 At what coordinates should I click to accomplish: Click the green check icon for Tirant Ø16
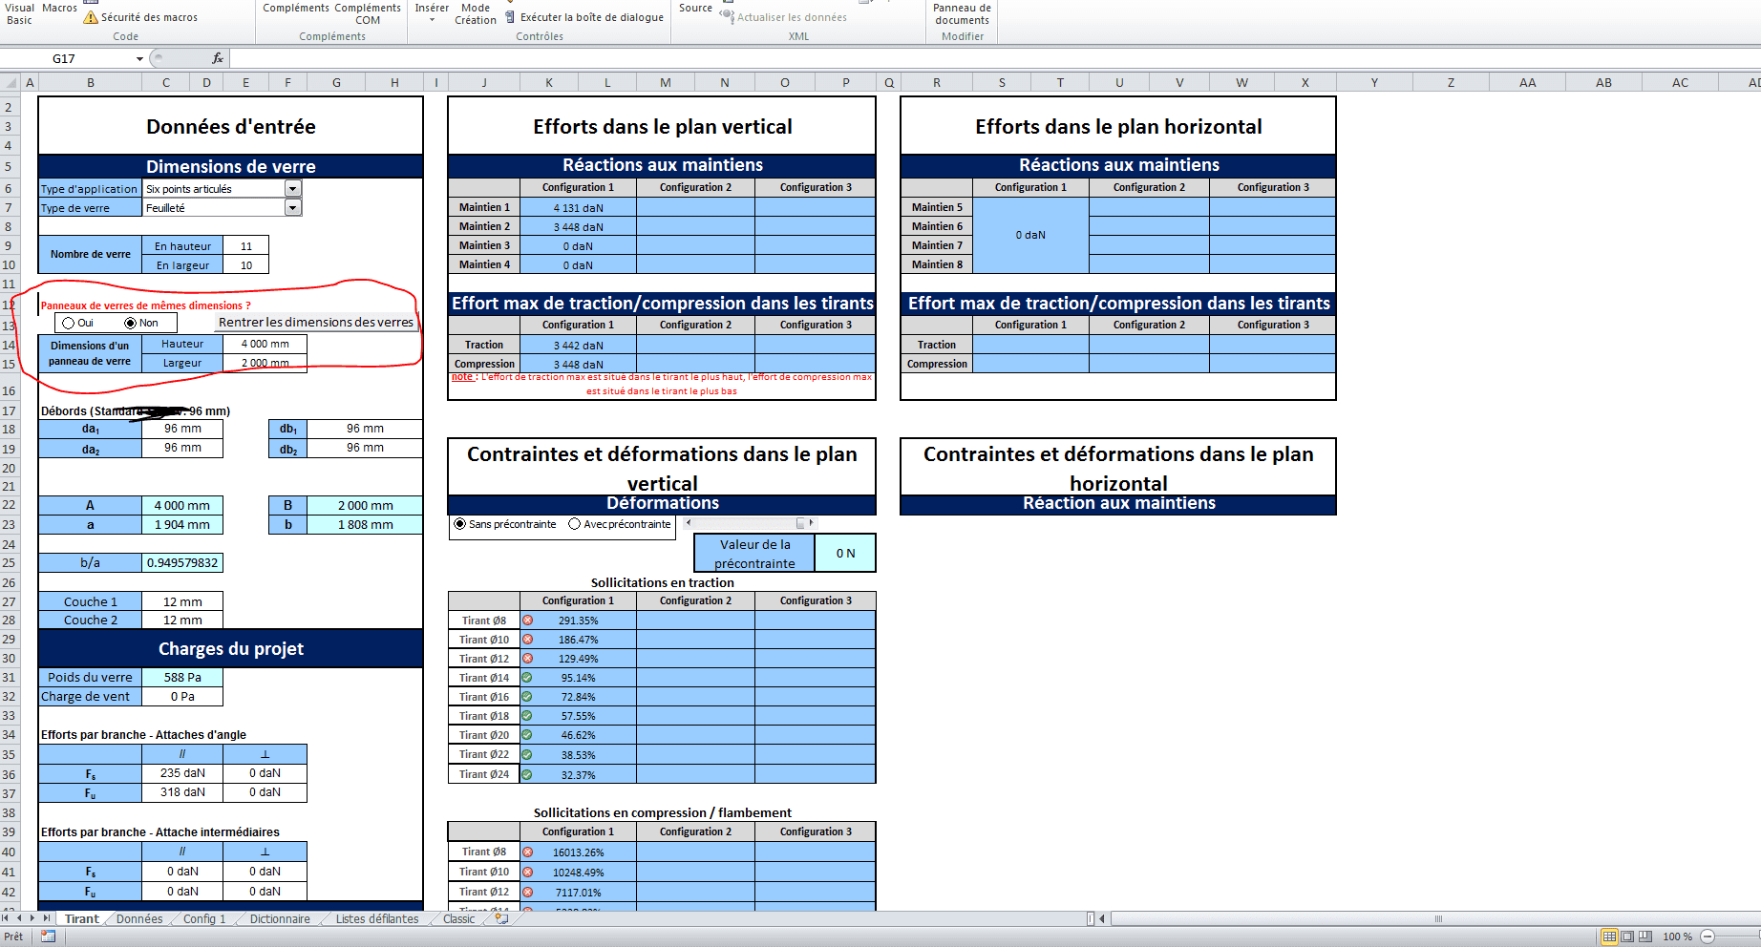527,697
